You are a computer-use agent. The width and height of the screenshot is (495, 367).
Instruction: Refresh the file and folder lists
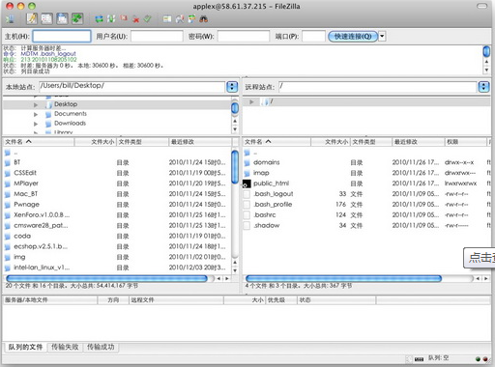(100, 19)
